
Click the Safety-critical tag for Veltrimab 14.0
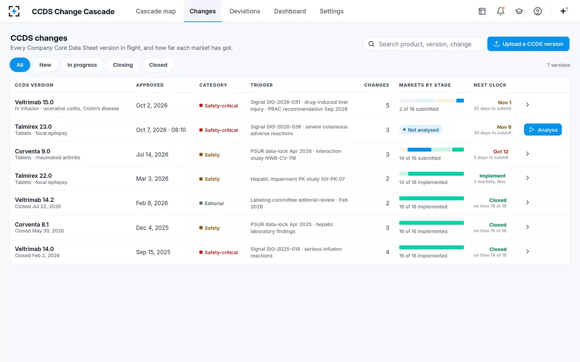tap(219, 253)
